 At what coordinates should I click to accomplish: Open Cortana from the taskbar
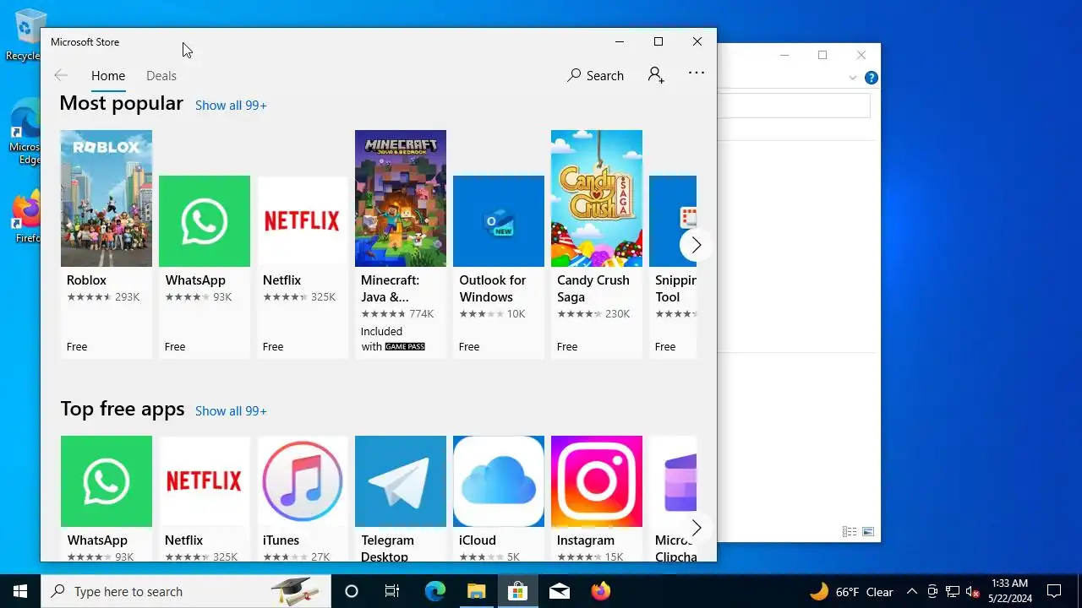352,591
